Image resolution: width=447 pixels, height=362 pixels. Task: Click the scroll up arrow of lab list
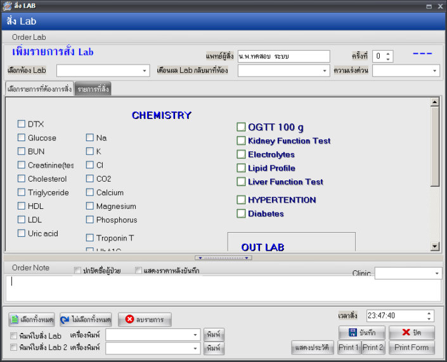pyautogui.click(x=435, y=102)
